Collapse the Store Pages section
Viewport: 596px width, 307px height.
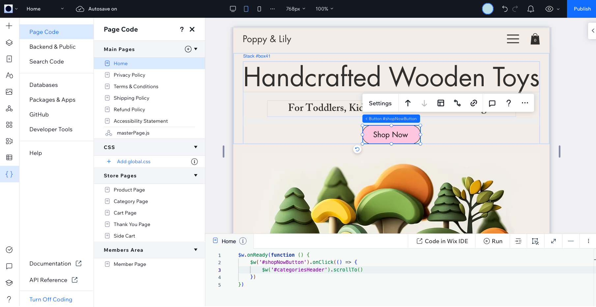(x=196, y=175)
